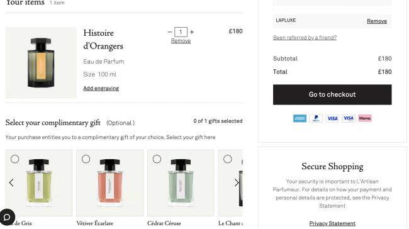Add engraving to Histoire d'Orangers
The height and width of the screenshot is (229, 409).
coord(101,89)
